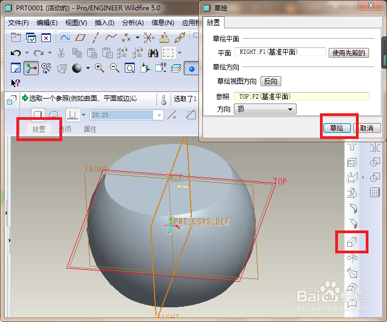
Task: Click the zoom in magnifier
Action: click(99, 68)
